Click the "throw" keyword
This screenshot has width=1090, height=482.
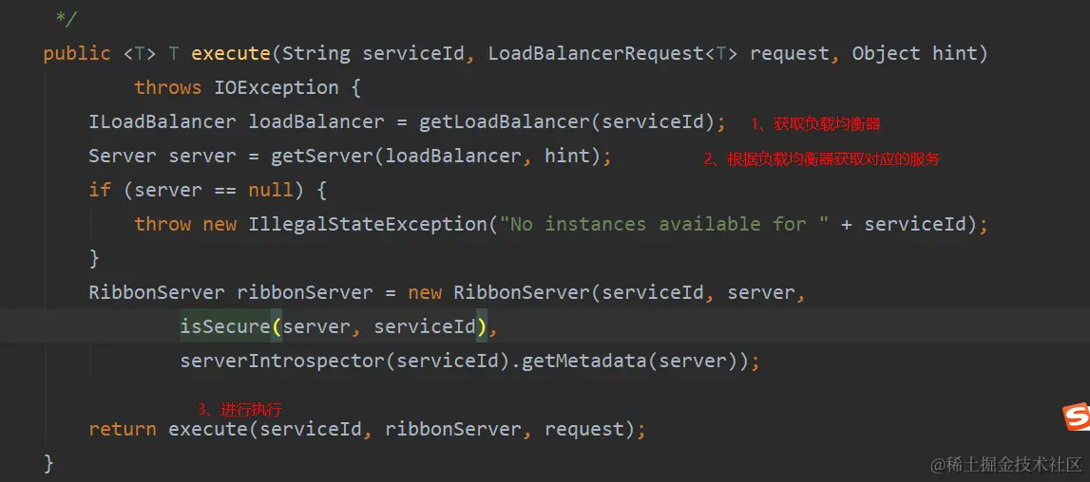tap(163, 224)
